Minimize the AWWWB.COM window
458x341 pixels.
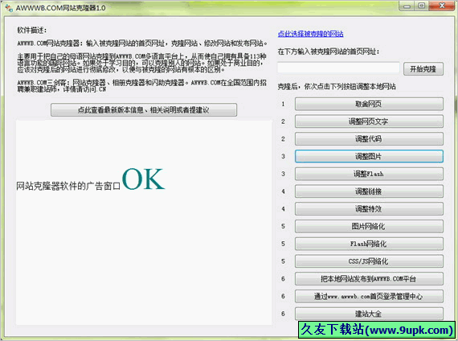click(x=407, y=6)
